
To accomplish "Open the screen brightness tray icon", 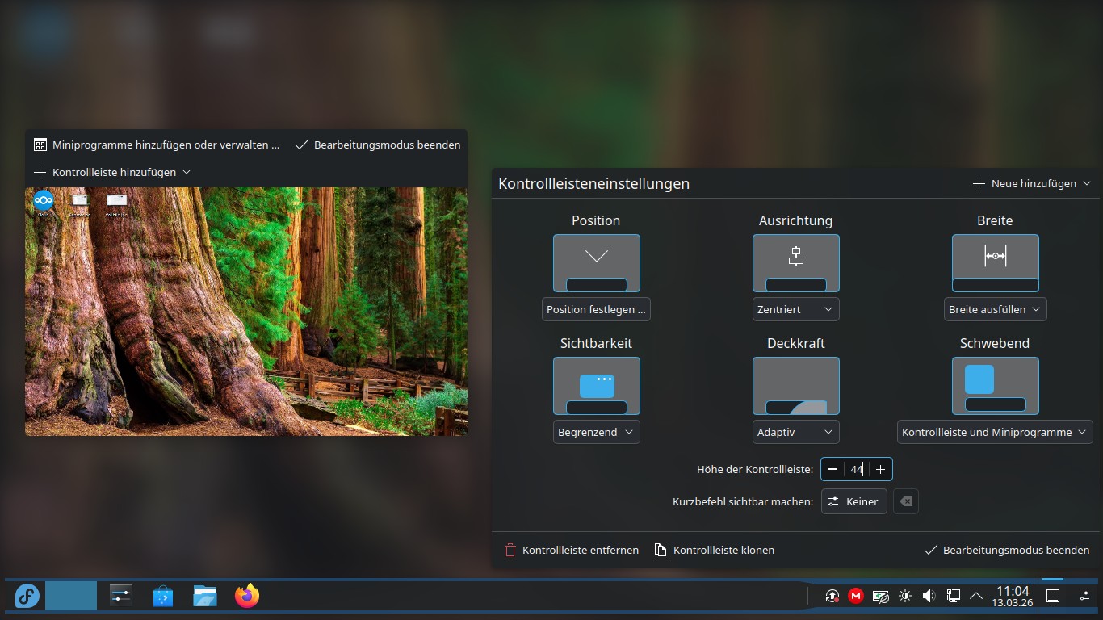I will point(905,596).
